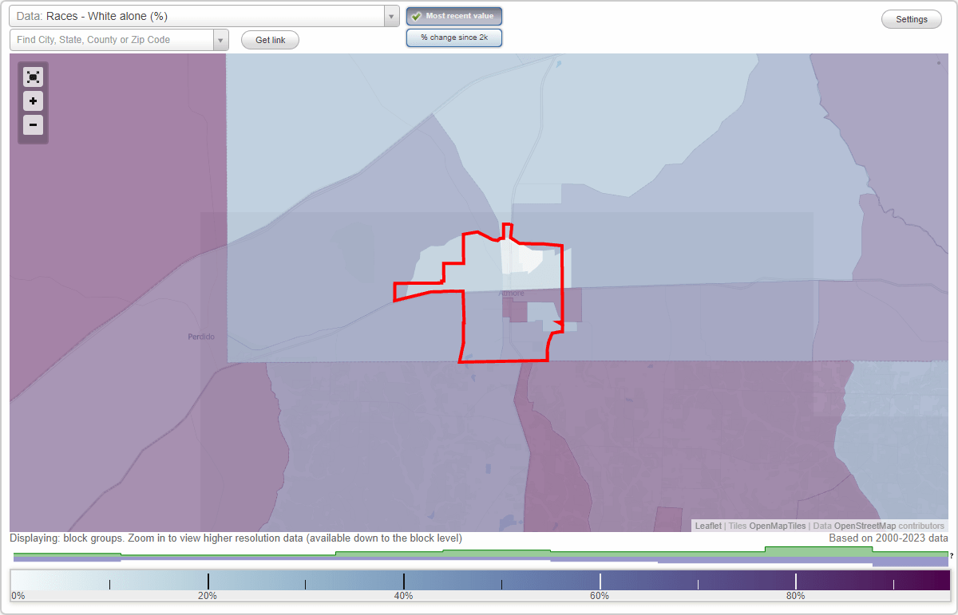Click the 40% mark on the color scale
The height and width of the screenshot is (615, 958).
coord(404,580)
